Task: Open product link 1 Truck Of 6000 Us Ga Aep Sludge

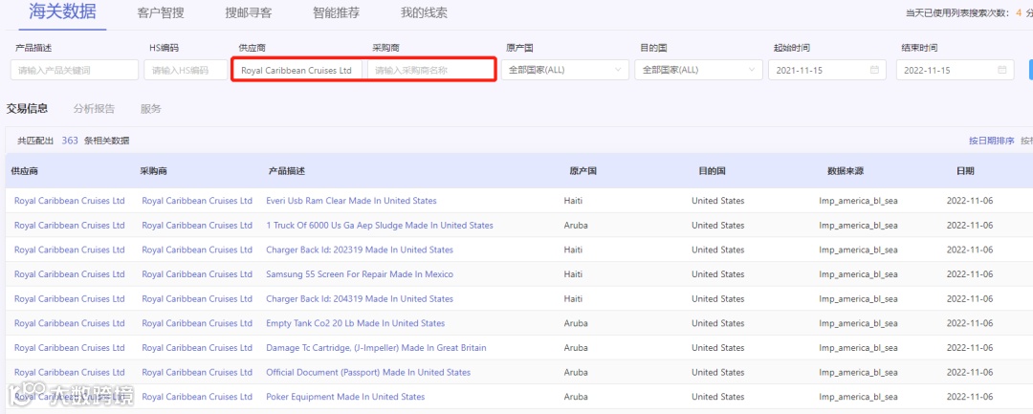Action: tap(380, 225)
